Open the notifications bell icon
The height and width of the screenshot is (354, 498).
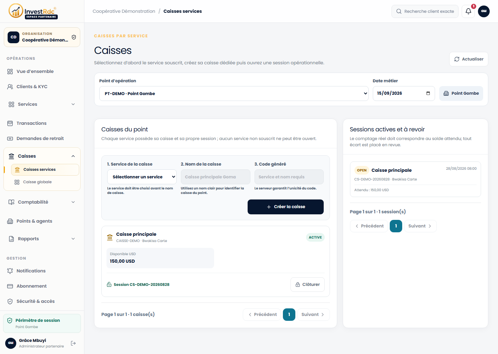coord(468,11)
